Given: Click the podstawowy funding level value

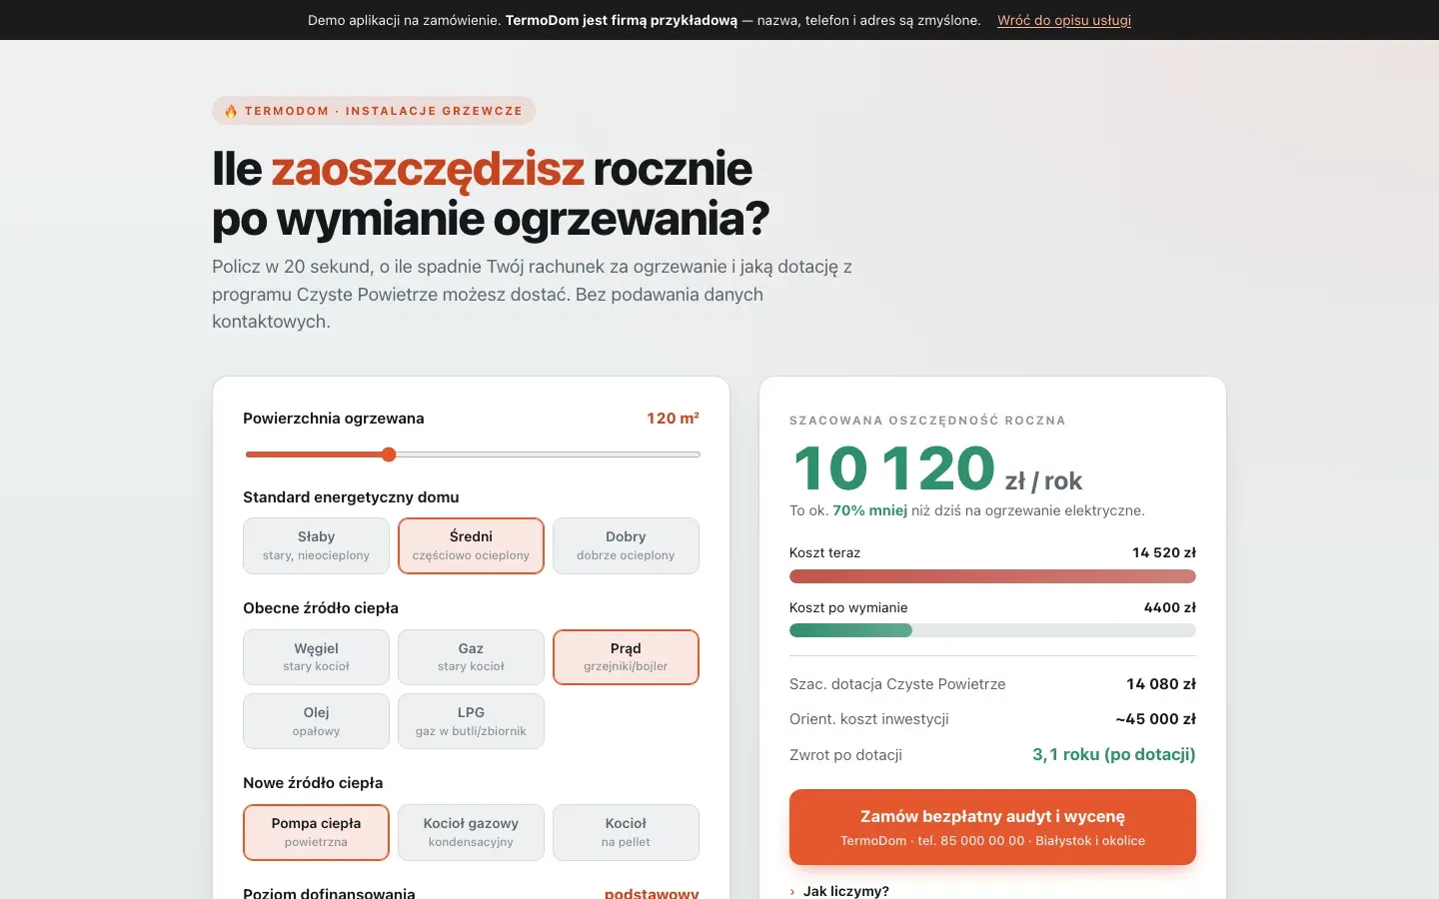Looking at the screenshot, I should [652, 893].
